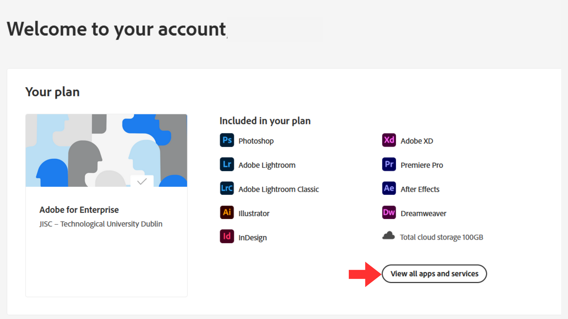Click the Photoshop text label
This screenshot has width=568, height=319.
pos(256,141)
